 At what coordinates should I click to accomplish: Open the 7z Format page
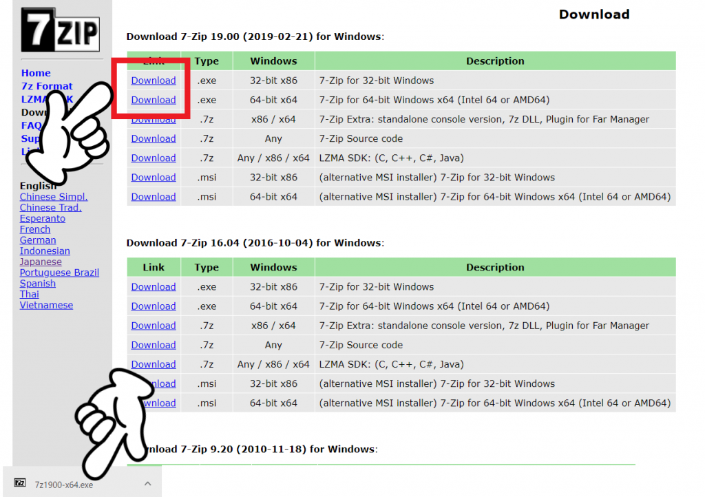pos(47,86)
